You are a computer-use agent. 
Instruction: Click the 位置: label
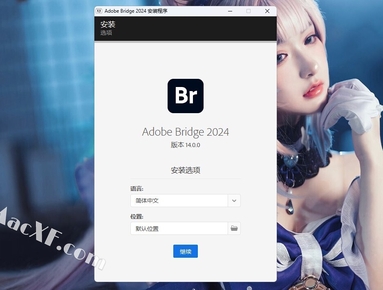click(x=137, y=216)
